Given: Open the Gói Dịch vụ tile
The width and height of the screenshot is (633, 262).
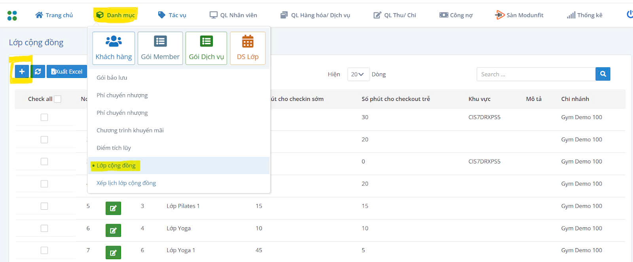Looking at the screenshot, I should coord(206,48).
